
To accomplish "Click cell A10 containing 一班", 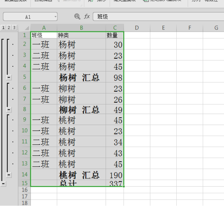I will tap(44, 131).
